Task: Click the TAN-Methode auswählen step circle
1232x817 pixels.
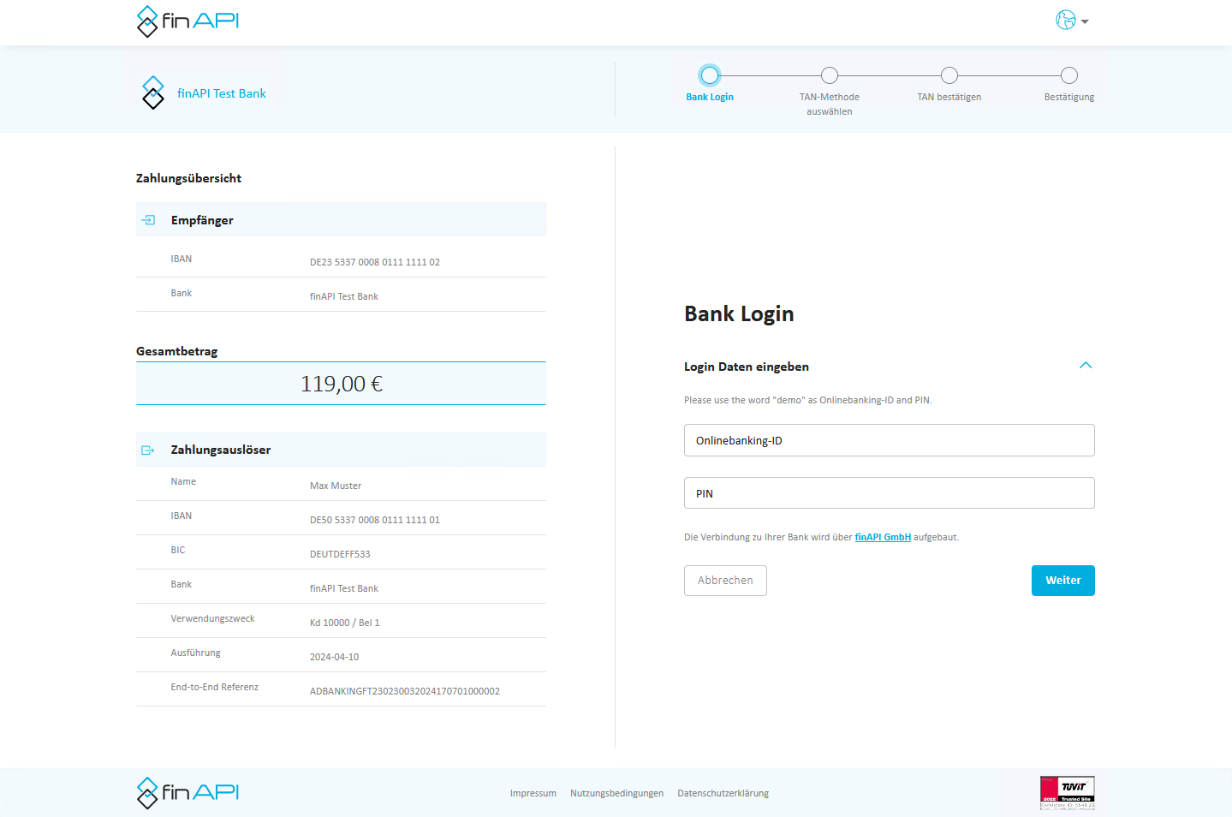Action: coord(830,75)
